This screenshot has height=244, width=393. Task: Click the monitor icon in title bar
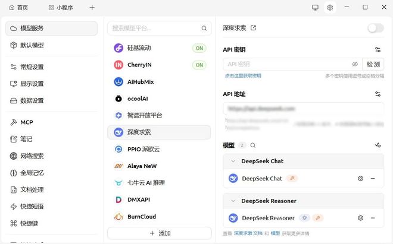click(x=316, y=8)
